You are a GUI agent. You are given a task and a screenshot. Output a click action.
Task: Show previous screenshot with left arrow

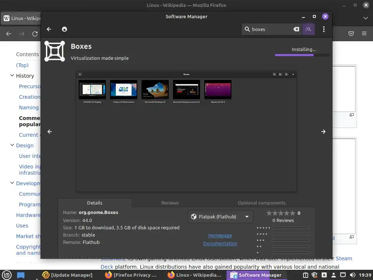click(x=50, y=131)
